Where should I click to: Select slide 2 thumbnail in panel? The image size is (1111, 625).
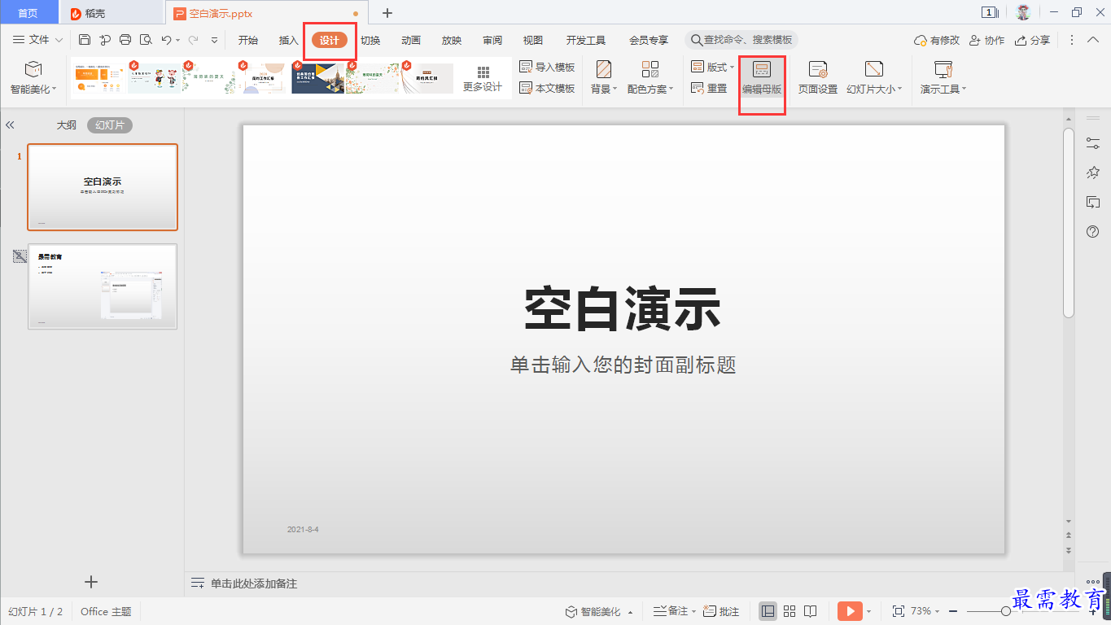click(x=103, y=286)
